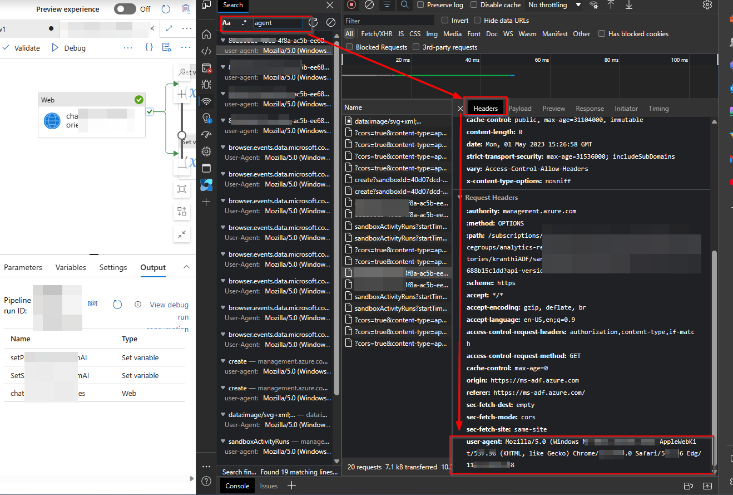Screen dimensions: 733x495
Task: Filter network requests by CSS
Action: pyautogui.click(x=415, y=34)
